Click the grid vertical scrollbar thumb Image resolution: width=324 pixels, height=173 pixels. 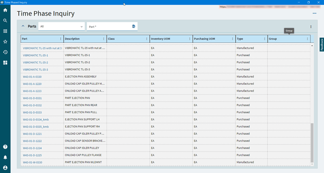[312, 143]
